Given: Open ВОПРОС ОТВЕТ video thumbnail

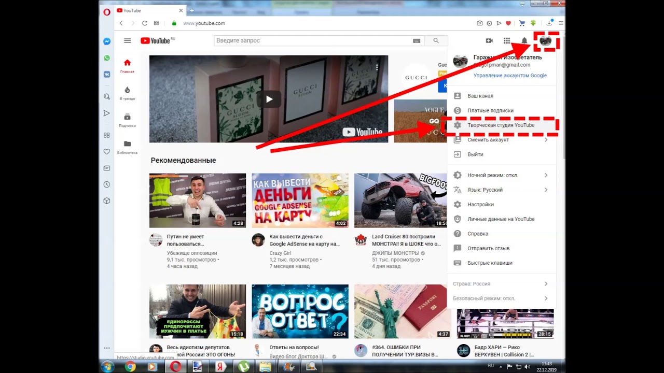Looking at the screenshot, I should [x=300, y=311].
